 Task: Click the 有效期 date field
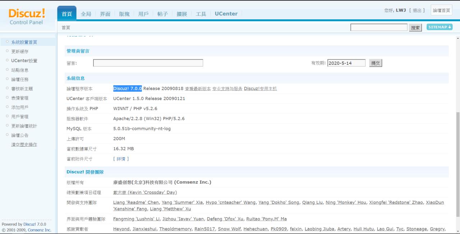point(346,63)
